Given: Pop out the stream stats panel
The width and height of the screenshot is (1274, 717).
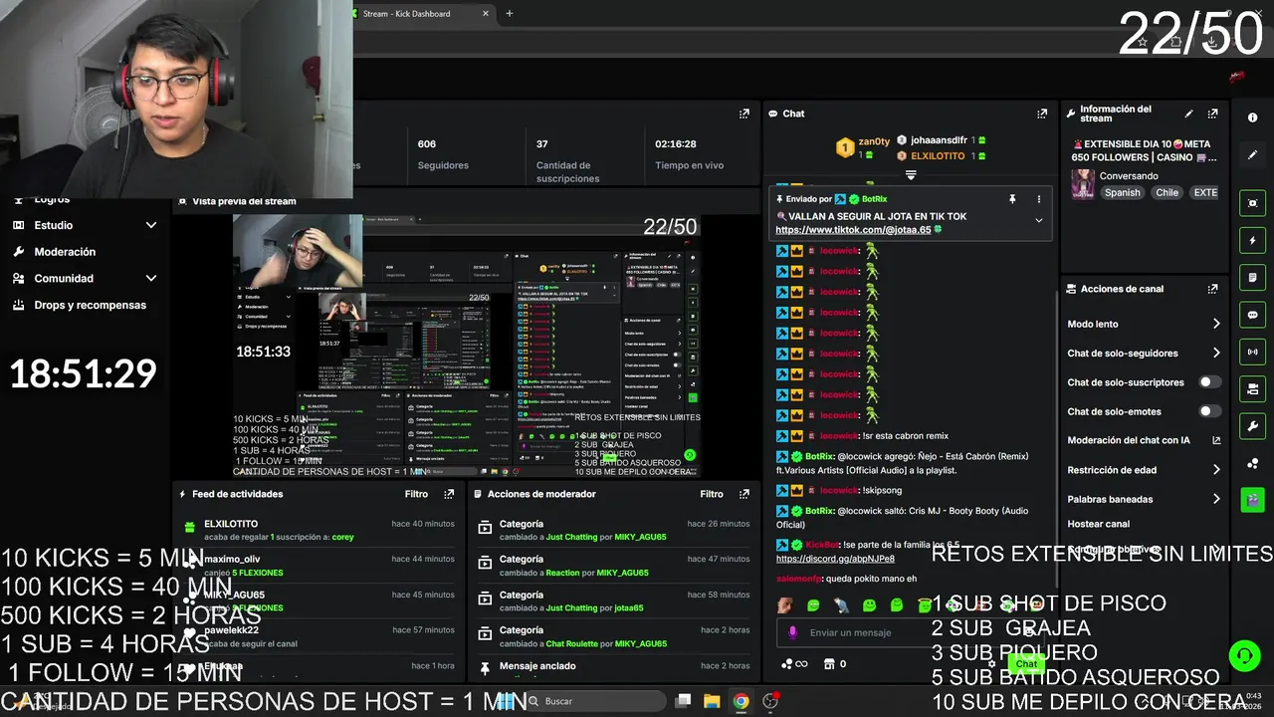Looking at the screenshot, I should [x=743, y=114].
